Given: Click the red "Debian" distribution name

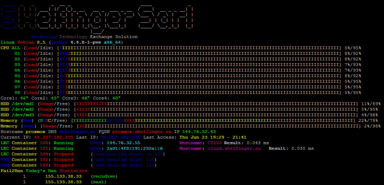Looking at the screenshot, I should coord(26,42).
